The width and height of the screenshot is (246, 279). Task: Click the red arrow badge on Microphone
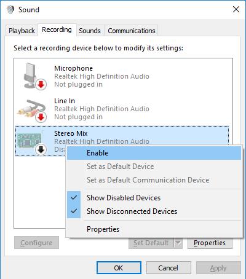tap(41, 84)
